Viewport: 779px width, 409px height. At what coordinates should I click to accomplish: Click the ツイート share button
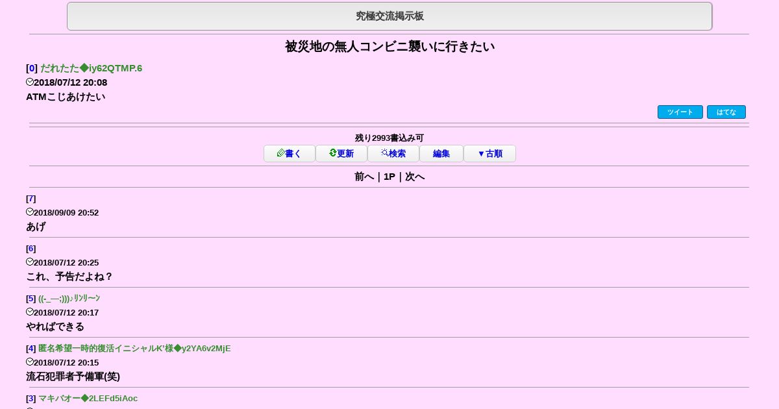pyautogui.click(x=680, y=112)
